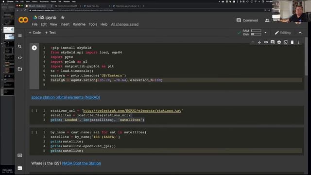The width and height of the screenshot is (311, 175).
Task: Click the satellite = by_name['ISS (ZARYA)'] line
Action: click(85, 137)
